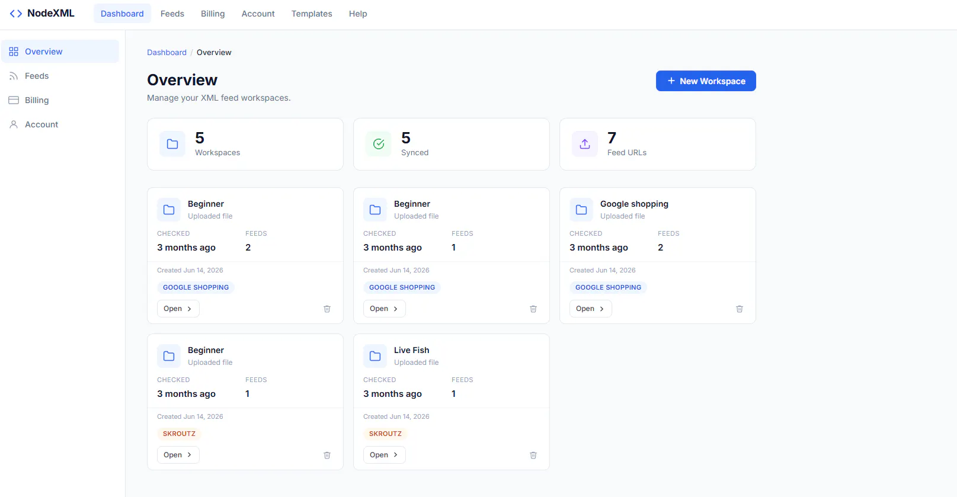Click the Google shopping workspace folder icon
Image resolution: width=957 pixels, height=497 pixels.
tap(581, 210)
